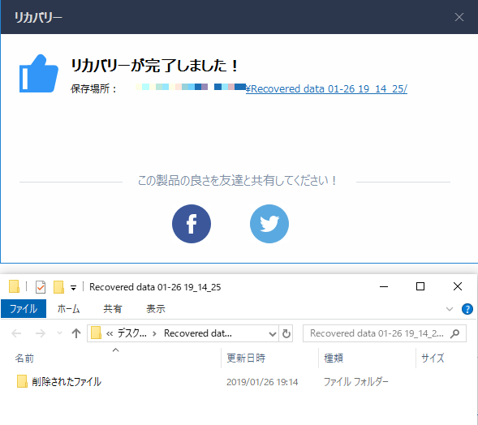Image resolution: width=478 pixels, height=425 pixels.
Task: Click the ファイル フォルダー type cell
Action: pos(355,382)
